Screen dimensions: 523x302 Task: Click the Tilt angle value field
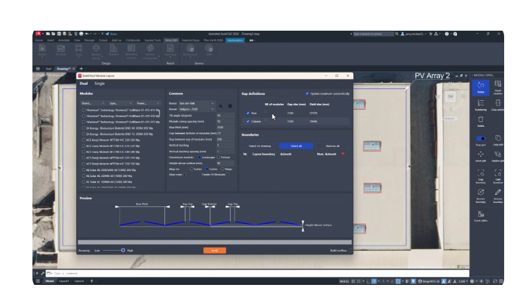[225, 116]
